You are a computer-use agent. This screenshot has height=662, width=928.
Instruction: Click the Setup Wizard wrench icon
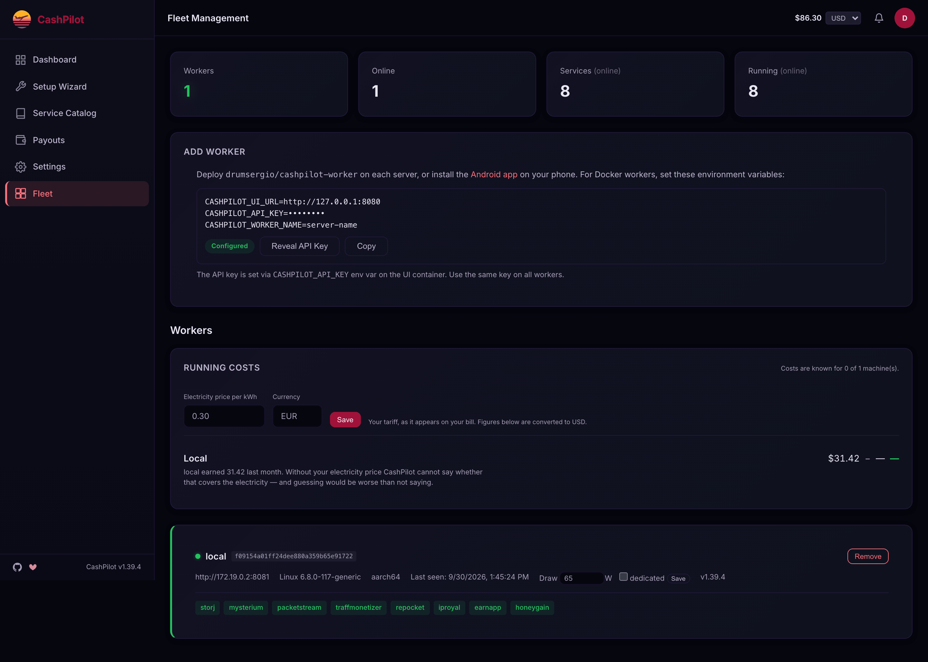20,86
